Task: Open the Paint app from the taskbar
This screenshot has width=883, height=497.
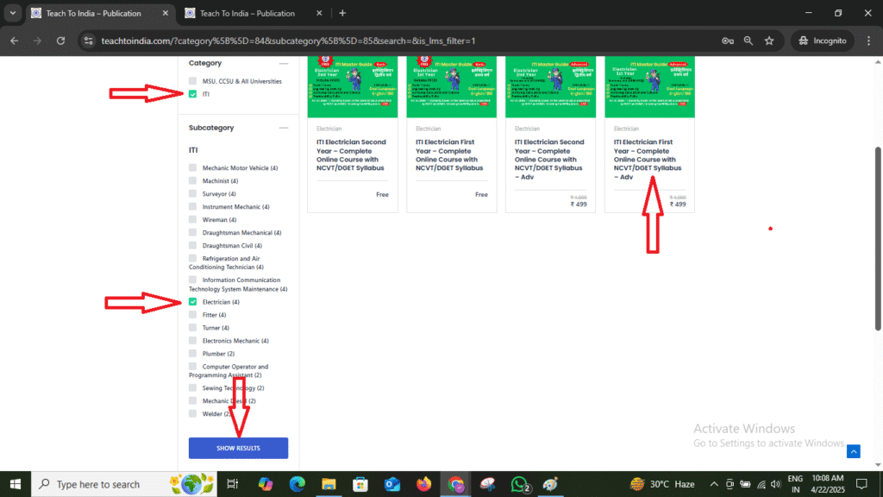Action: (550, 484)
